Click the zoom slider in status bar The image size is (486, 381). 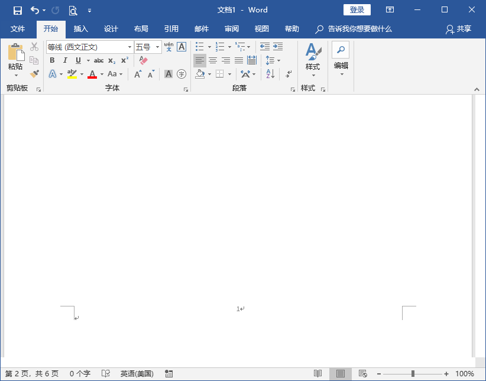413,374
